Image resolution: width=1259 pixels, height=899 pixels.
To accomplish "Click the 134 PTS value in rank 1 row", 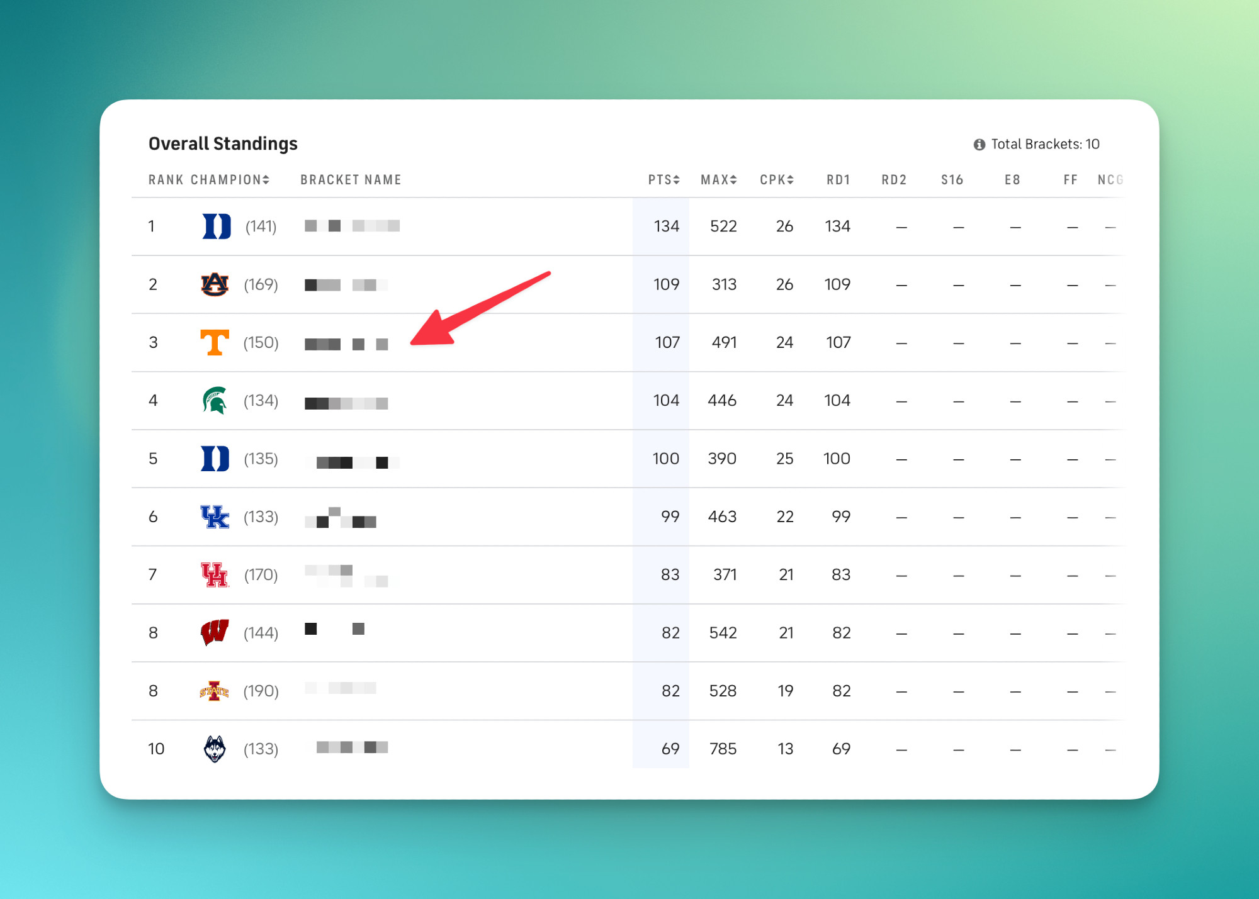I will [x=666, y=226].
